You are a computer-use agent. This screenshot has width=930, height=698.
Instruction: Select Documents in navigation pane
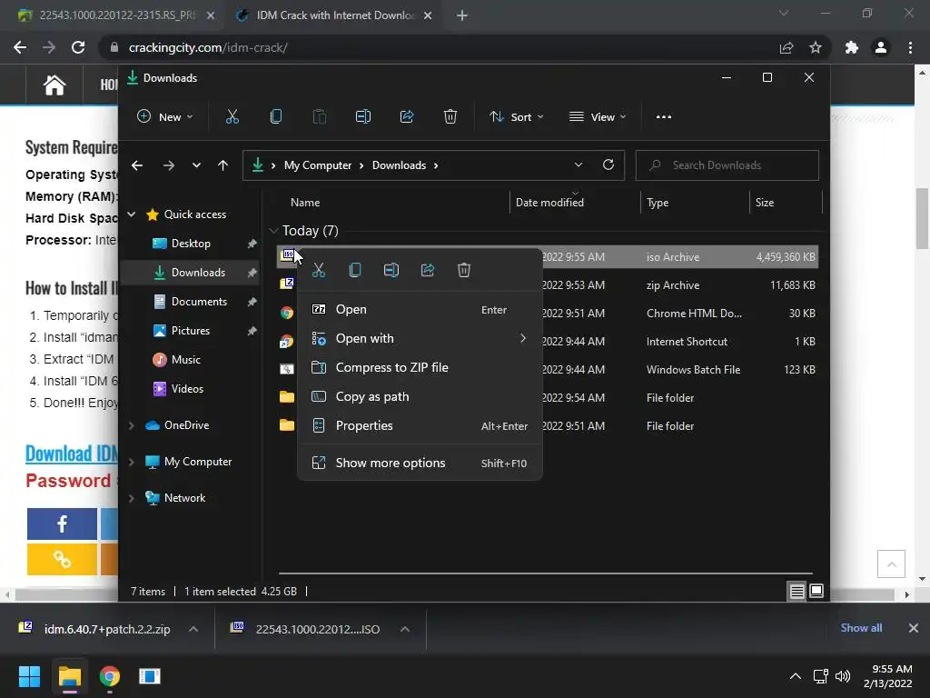coord(199,302)
